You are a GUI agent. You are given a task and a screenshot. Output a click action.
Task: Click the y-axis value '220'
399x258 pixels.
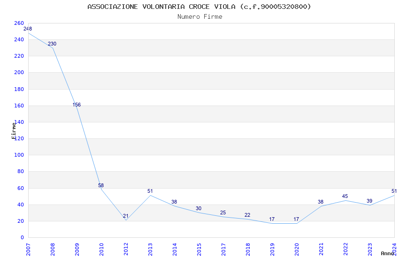pos(19,56)
